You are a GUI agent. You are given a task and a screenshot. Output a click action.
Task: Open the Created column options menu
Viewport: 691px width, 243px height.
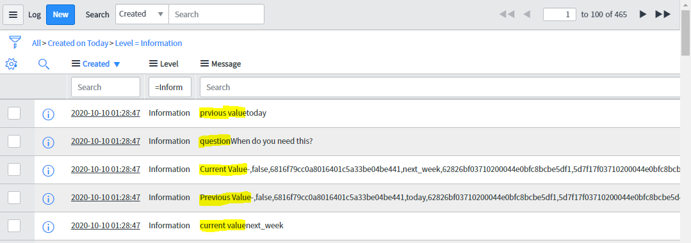[x=76, y=64]
